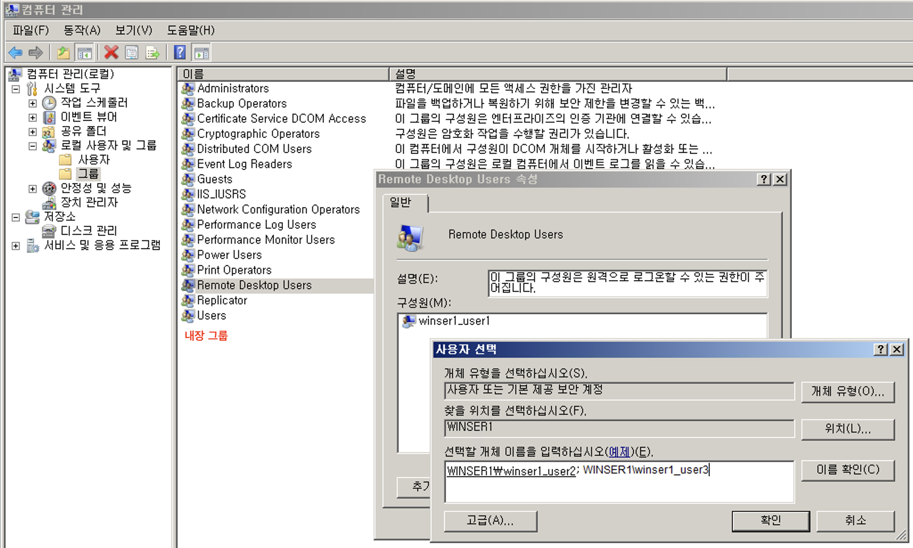Open the 동작(A) menu
913x548 pixels.
click(82, 30)
